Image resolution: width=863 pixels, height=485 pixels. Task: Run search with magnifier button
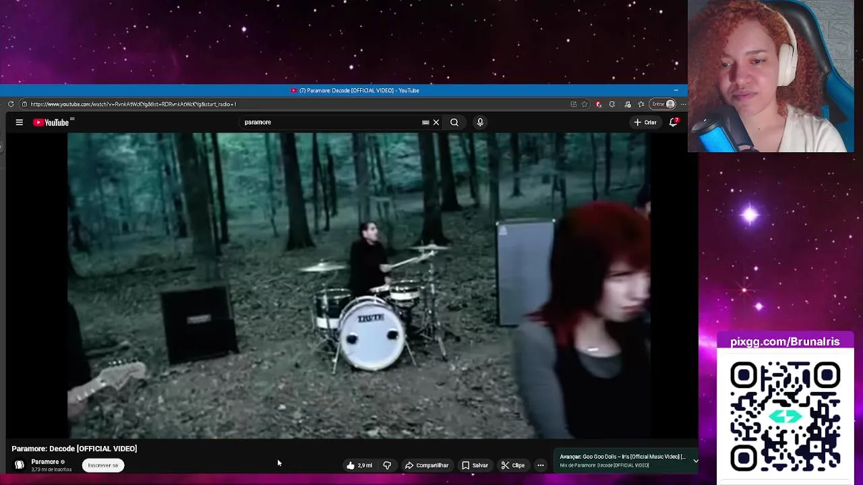(454, 122)
